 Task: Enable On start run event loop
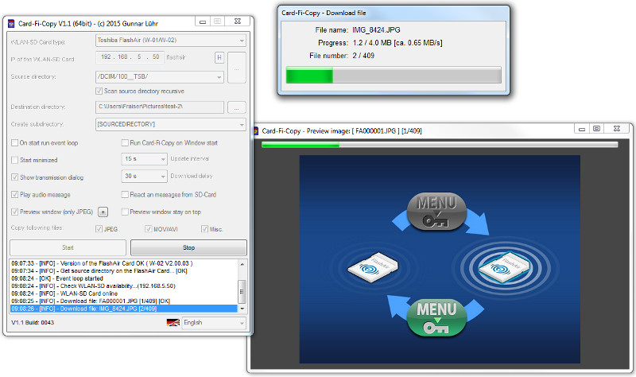coord(14,143)
